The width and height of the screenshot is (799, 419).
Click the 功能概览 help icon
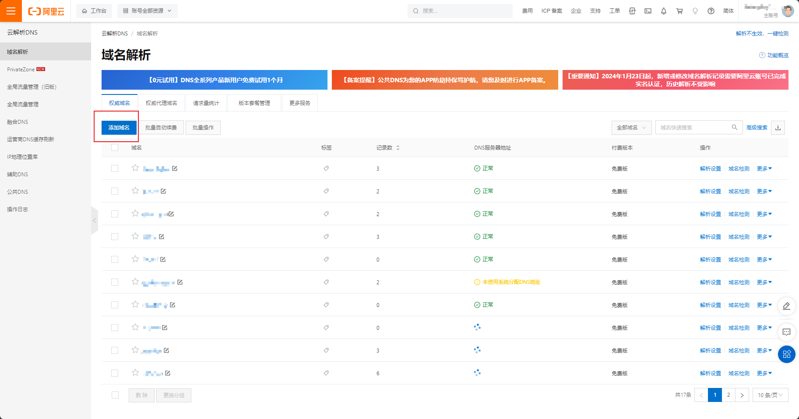pos(762,55)
